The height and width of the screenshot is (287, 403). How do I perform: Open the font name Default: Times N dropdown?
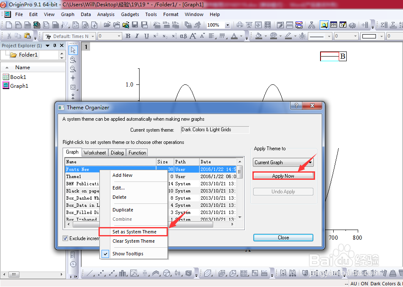[93, 36]
